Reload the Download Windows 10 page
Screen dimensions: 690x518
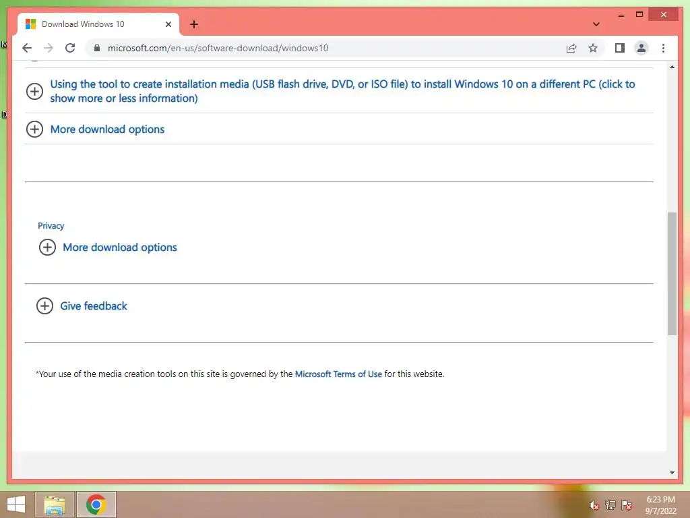(x=70, y=48)
